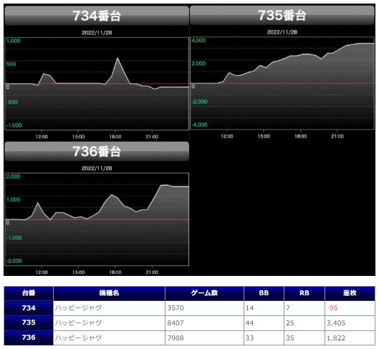The height and width of the screenshot is (349, 379).
Task: Select row 735 machine number cell
Action: coord(29,322)
